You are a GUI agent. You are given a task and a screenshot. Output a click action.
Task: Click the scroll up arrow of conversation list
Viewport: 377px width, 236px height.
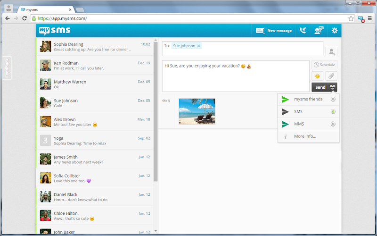coord(156,40)
